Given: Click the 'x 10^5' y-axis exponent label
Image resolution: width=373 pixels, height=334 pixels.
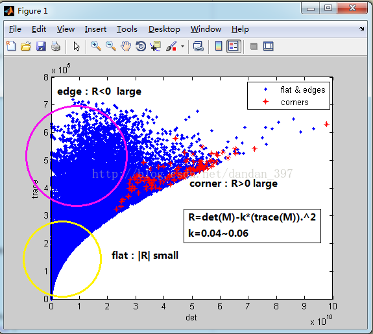Looking at the screenshot, I should [x=61, y=69].
